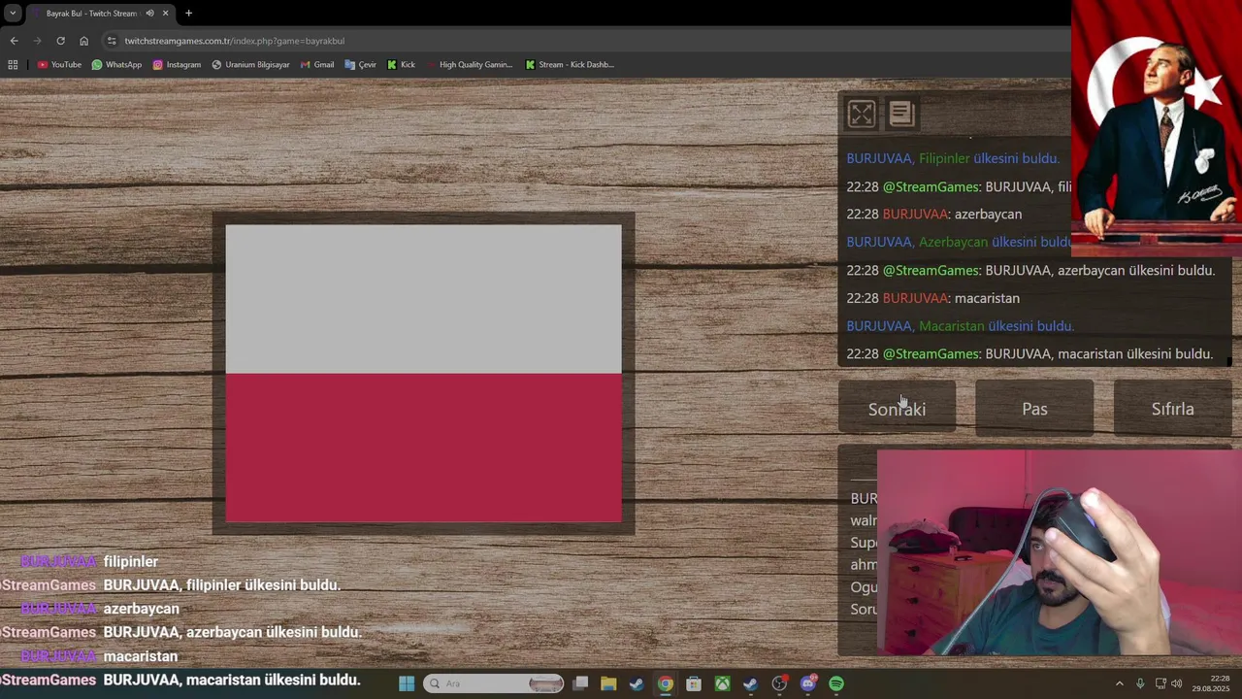Close the Bayrak Bul tab
1242x699 pixels.
coord(165,14)
